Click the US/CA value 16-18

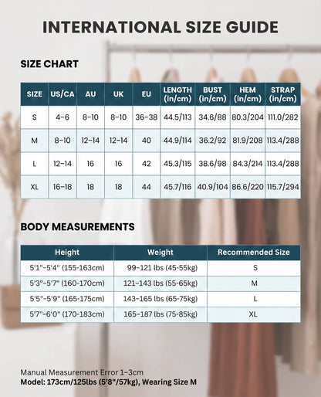pos(63,187)
